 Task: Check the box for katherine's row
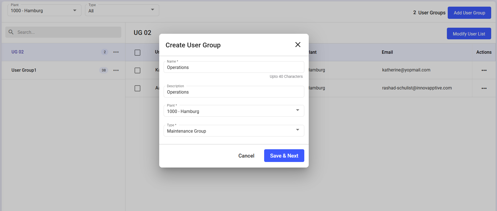(137, 71)
